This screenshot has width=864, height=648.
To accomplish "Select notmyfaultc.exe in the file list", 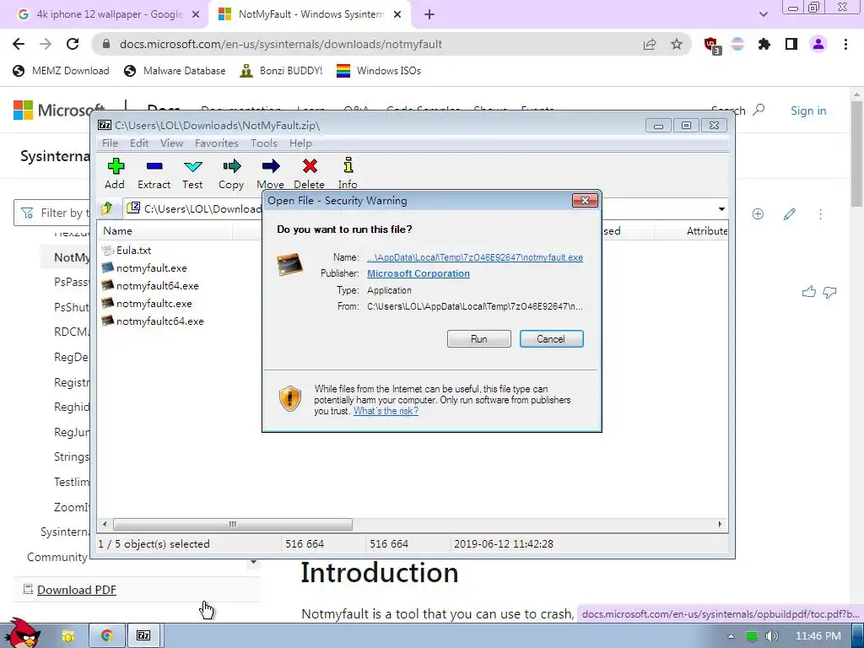I will [x=154, y=303].
